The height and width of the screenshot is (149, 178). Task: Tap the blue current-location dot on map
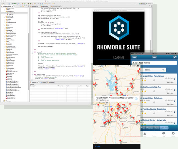(111, 106)
